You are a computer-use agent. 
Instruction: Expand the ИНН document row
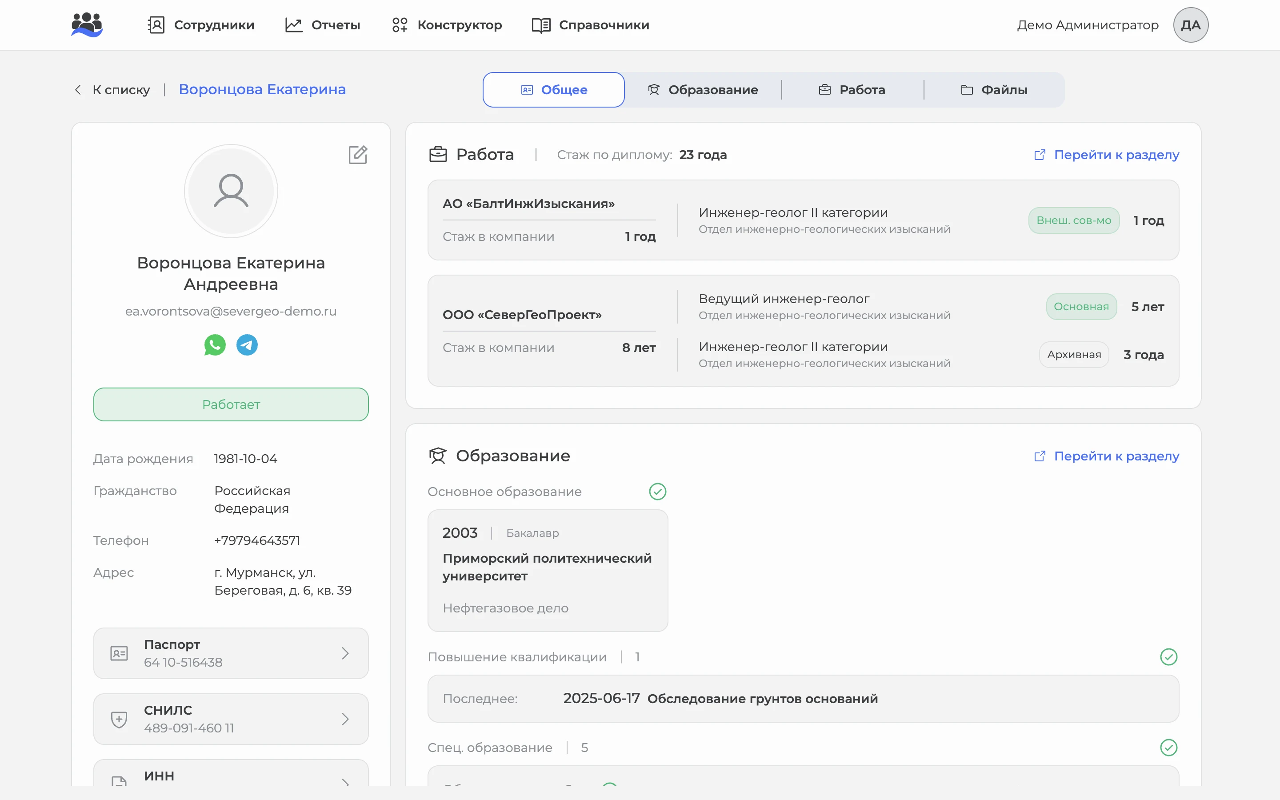click(231, 773)
